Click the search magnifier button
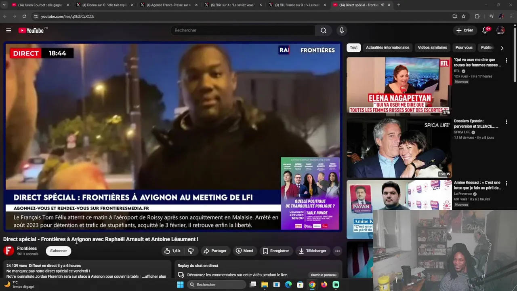517x291 pixels. (x=324, y=30)
